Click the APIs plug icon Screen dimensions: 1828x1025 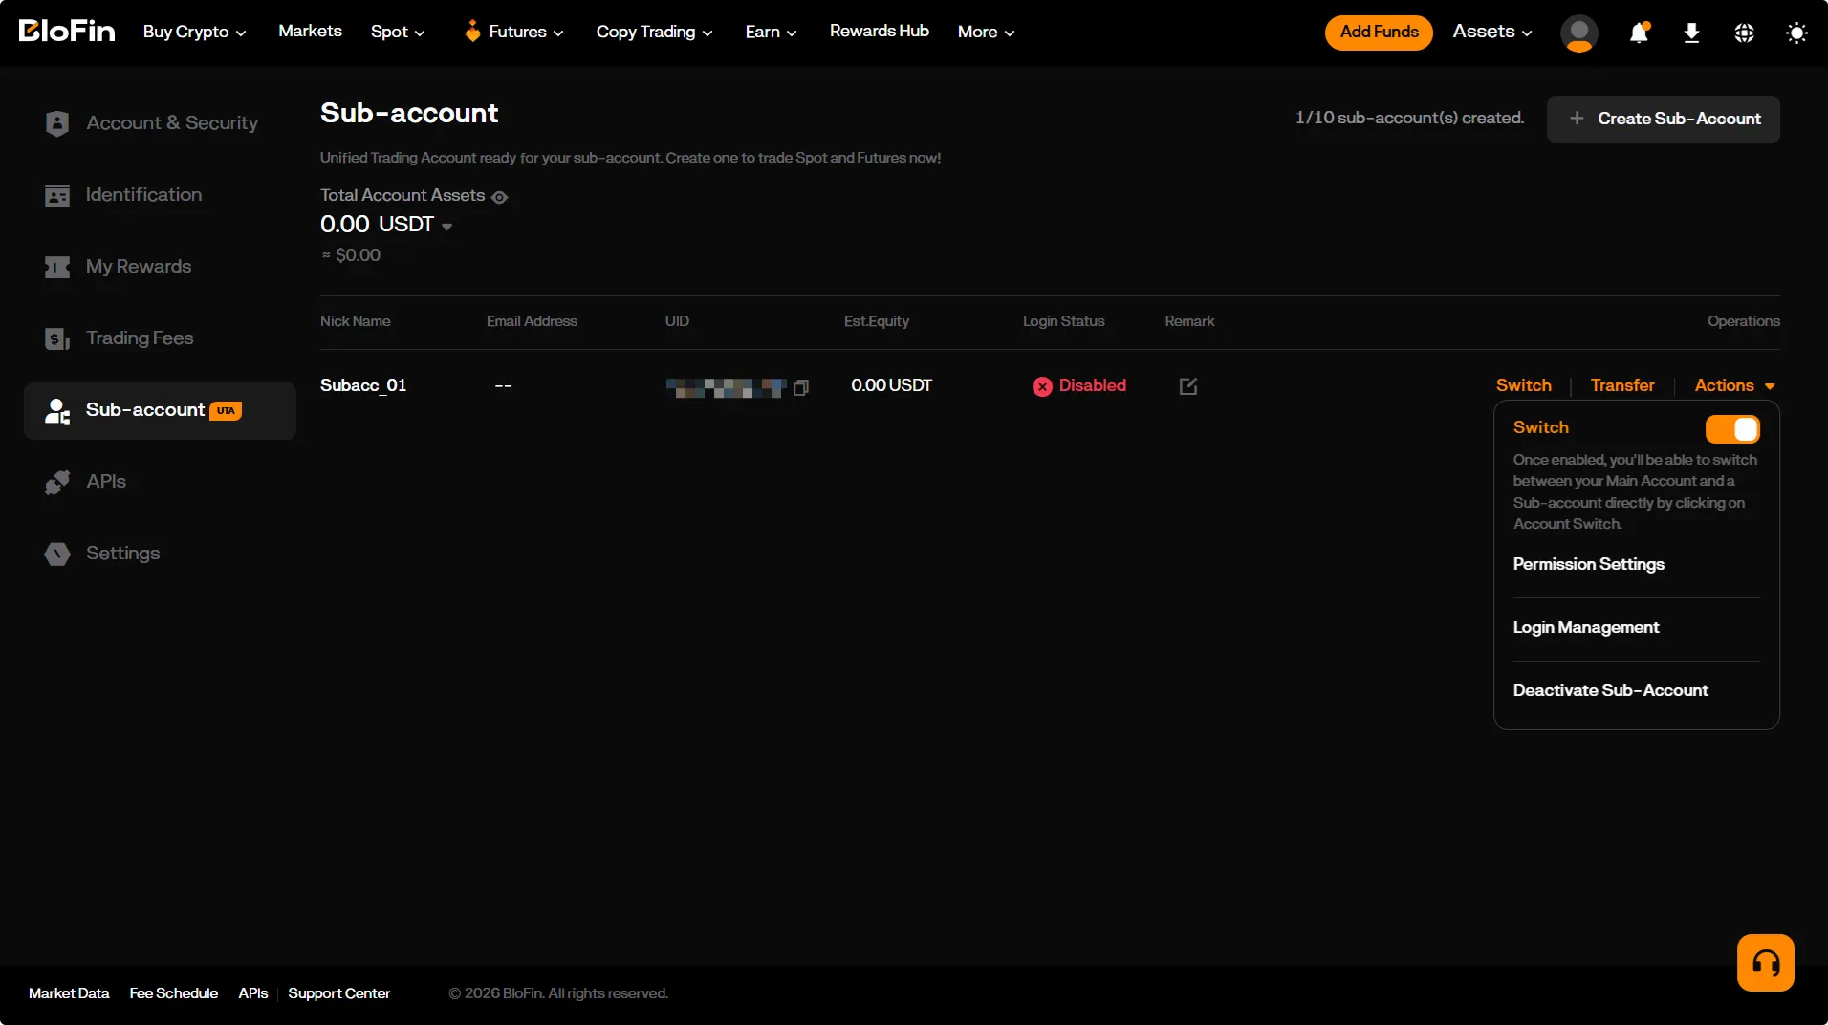click(57, 482)
